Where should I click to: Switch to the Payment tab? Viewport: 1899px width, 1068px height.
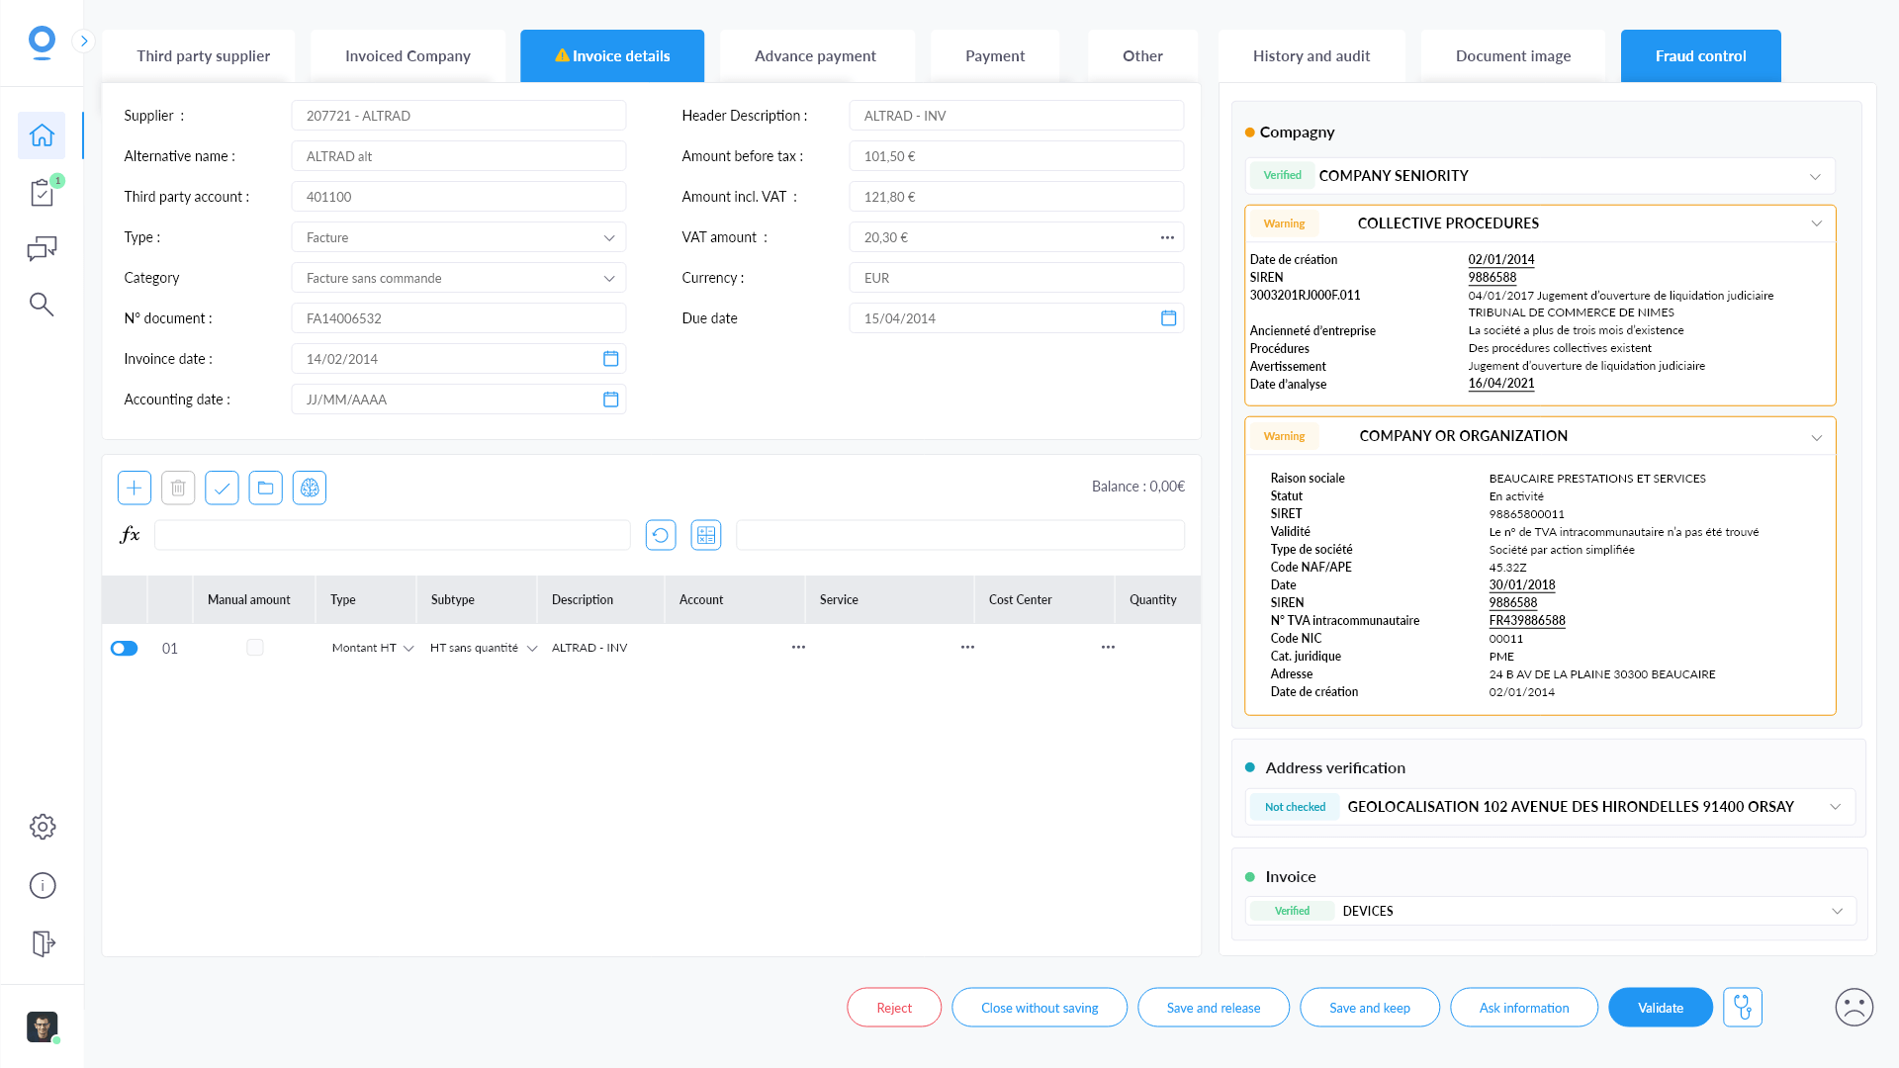pyautogui.click(x=994, y=56)
